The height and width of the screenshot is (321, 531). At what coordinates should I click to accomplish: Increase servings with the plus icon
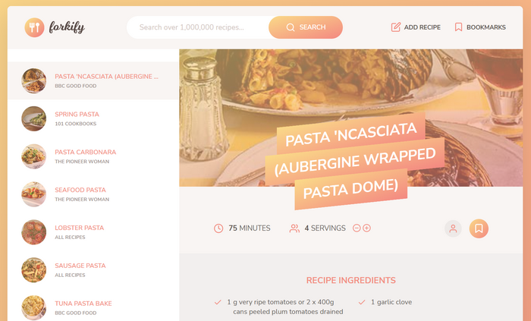[x=366, y=228]
